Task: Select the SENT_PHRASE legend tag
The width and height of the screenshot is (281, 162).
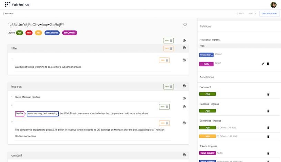Action: [x=52, y=33]
